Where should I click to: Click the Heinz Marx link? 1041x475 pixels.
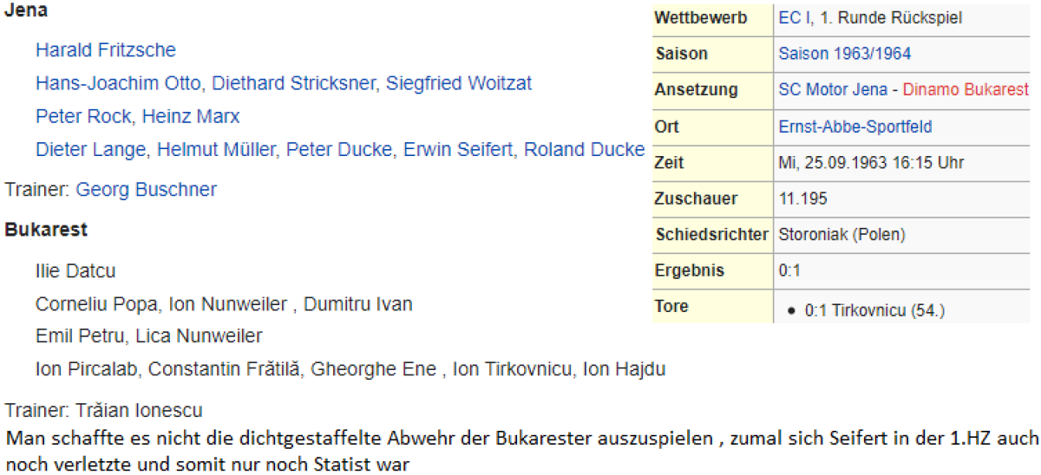(x=191, y=116)
